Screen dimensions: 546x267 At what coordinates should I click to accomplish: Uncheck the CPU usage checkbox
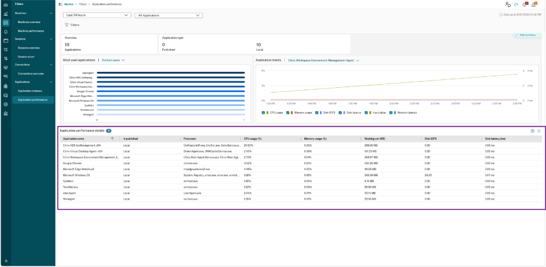click(263, 113)
